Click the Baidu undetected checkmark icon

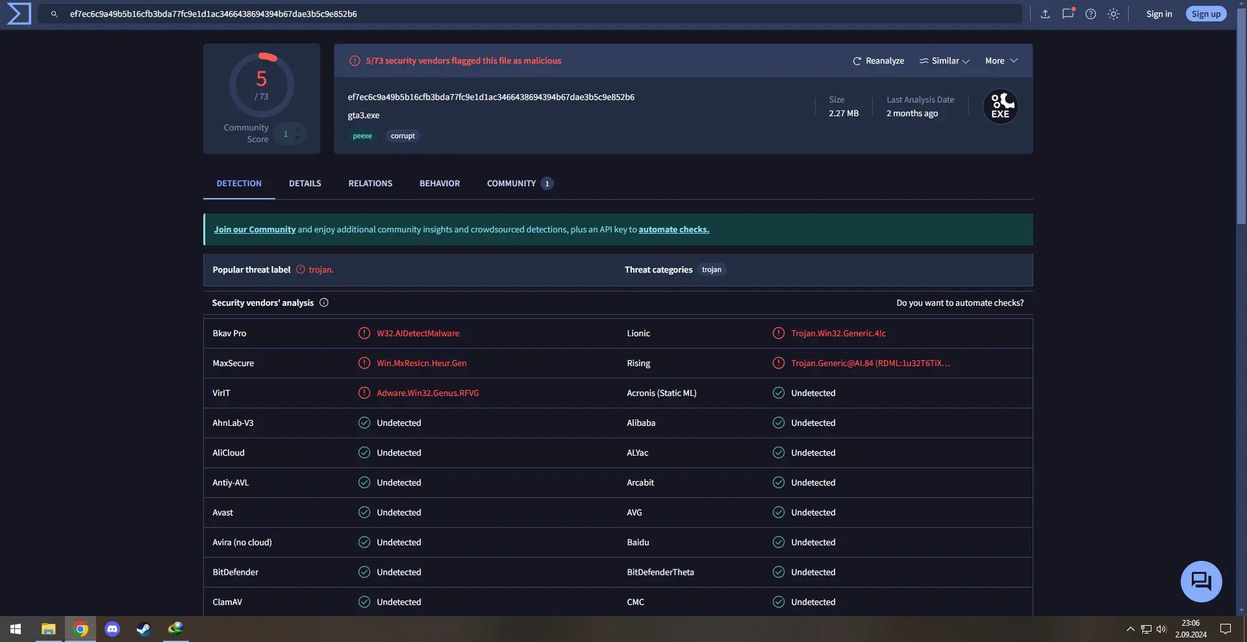[x=779, y=542]
